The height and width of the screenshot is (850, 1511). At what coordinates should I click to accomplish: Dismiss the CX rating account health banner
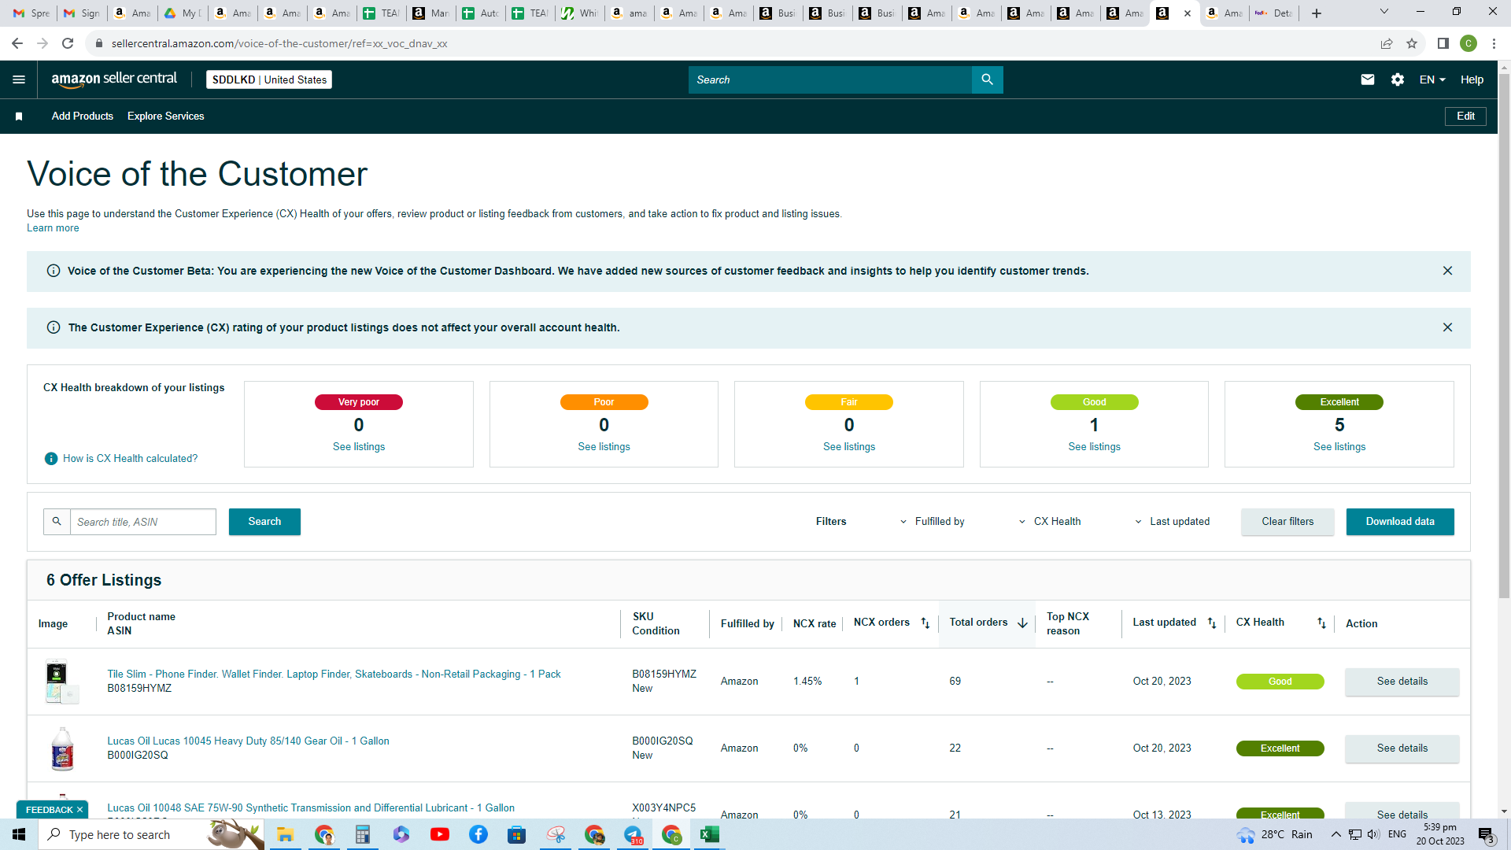[x=1447, y=327]
